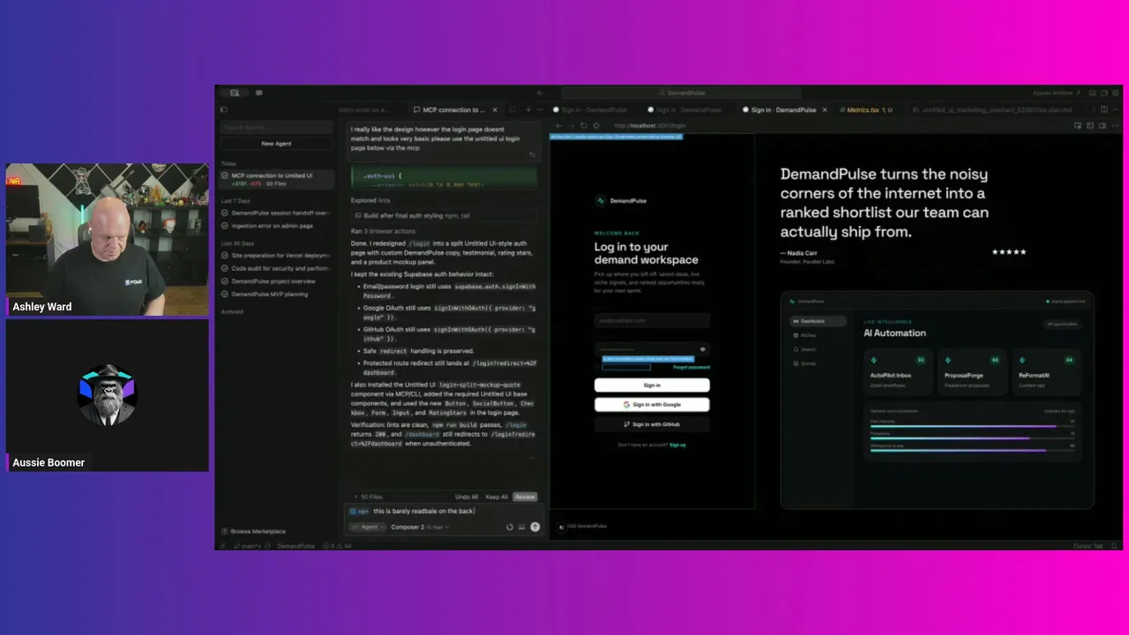Open DemandPulse project overview chat
Viewport: 1129px width, 635px height.
coord(276,281)
